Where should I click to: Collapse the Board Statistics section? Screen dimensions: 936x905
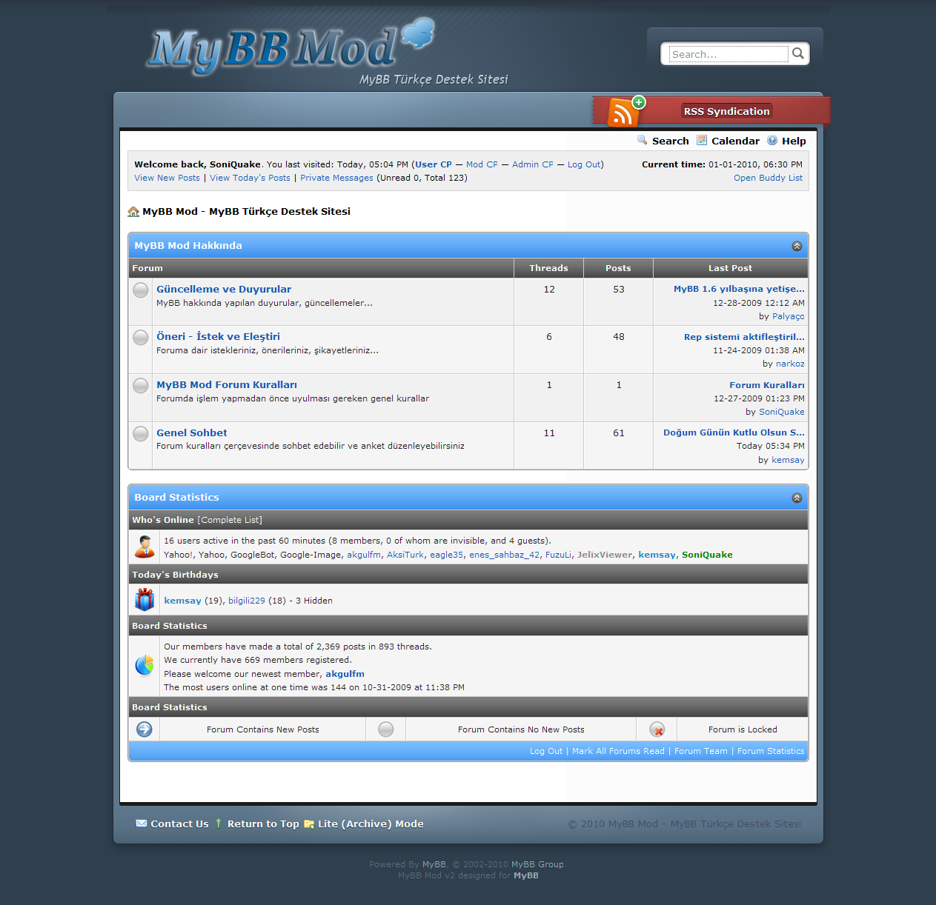797,498
